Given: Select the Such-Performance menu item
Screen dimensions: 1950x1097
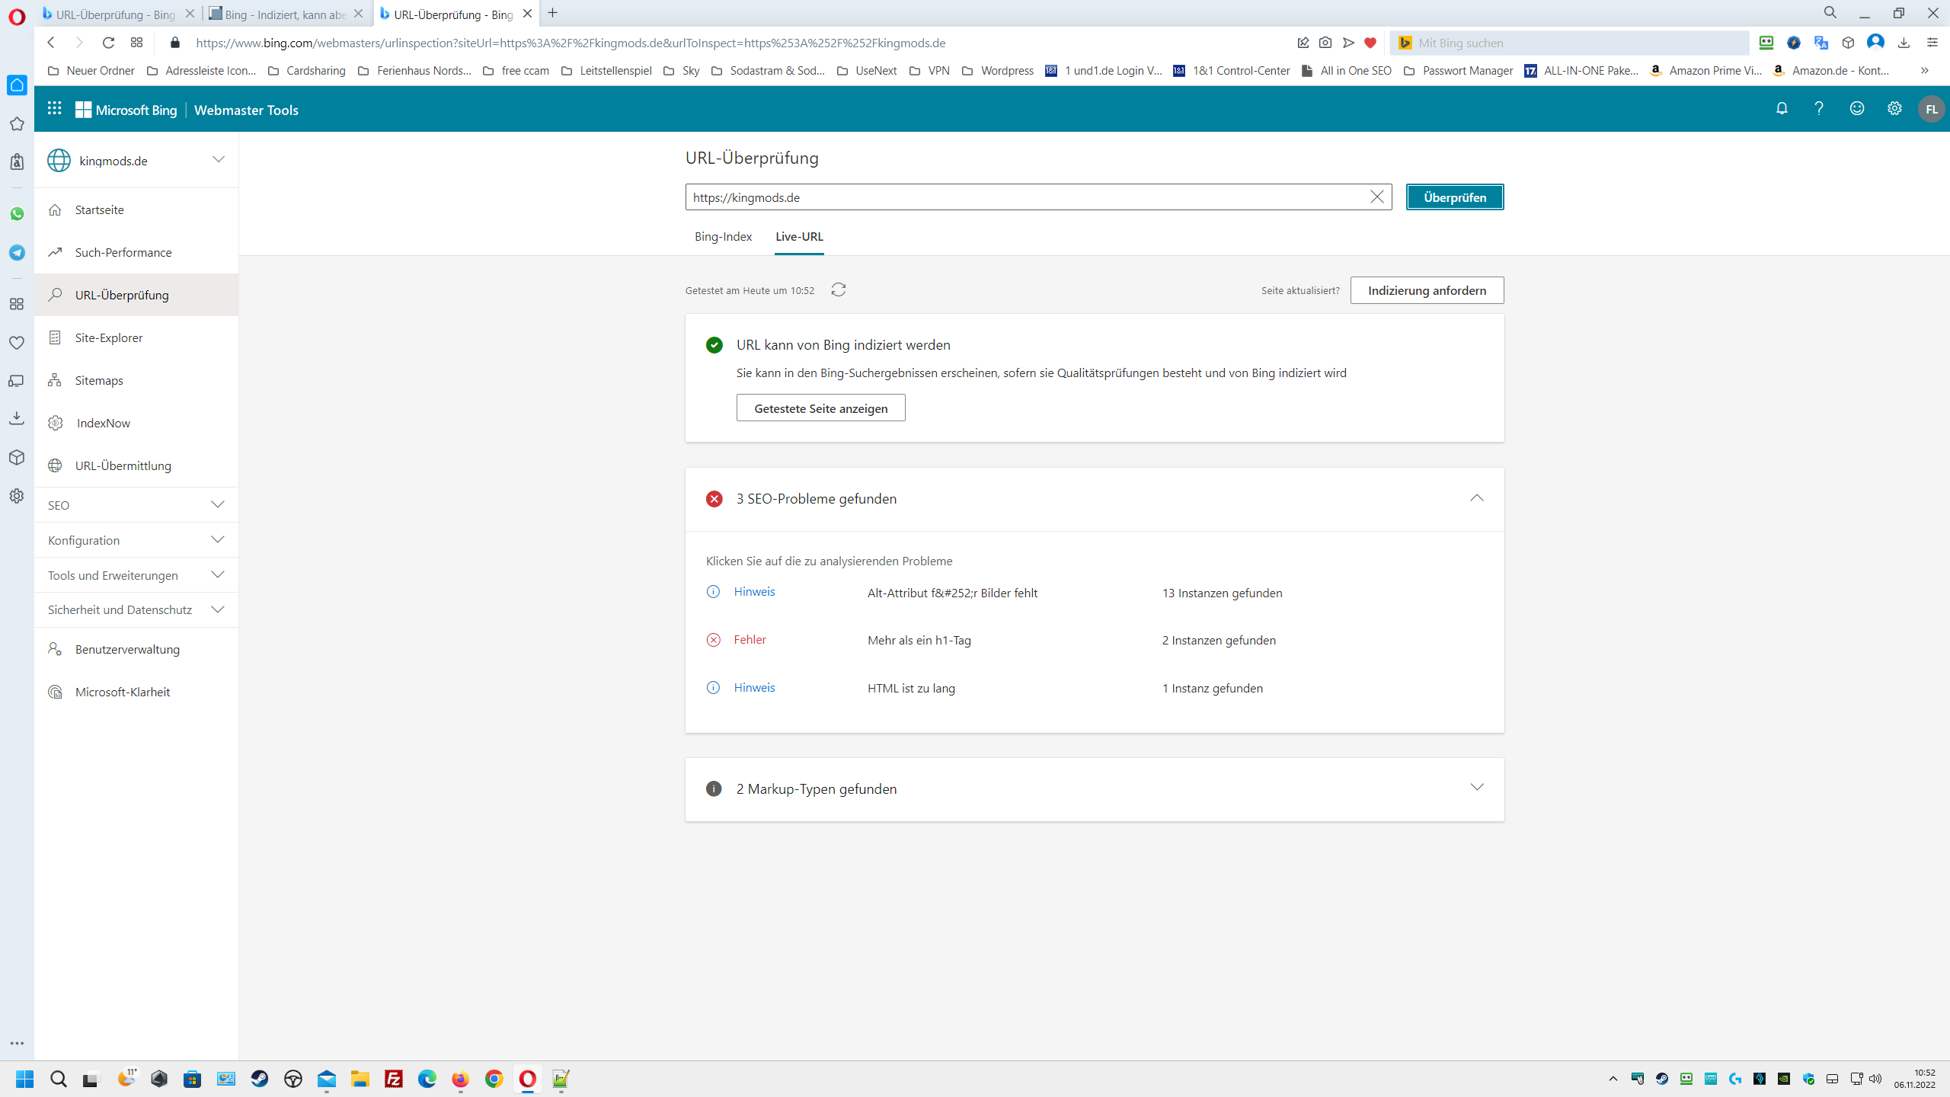Looking at the screenshot, I should [123, 252].
